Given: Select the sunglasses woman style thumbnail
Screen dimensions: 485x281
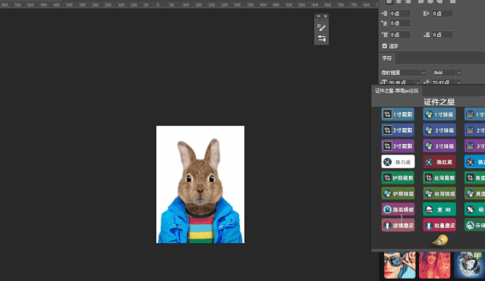Looking at the screenshot, I should pos(400,265).
